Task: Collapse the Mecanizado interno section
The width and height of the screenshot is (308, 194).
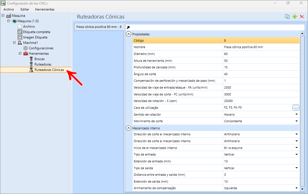Action: [128, 128]
